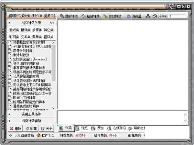Image resolution: width=194 pixels, height=145 pixels.
Task: Switch to the 代码 code tab
Action: tap(65, 128)
